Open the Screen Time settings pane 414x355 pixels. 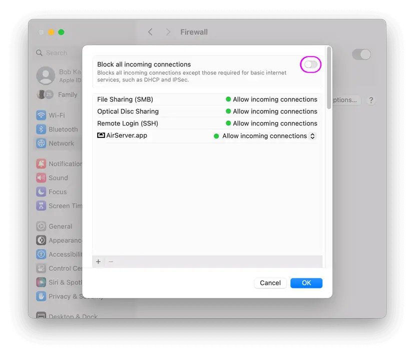(x=59, y=205)
